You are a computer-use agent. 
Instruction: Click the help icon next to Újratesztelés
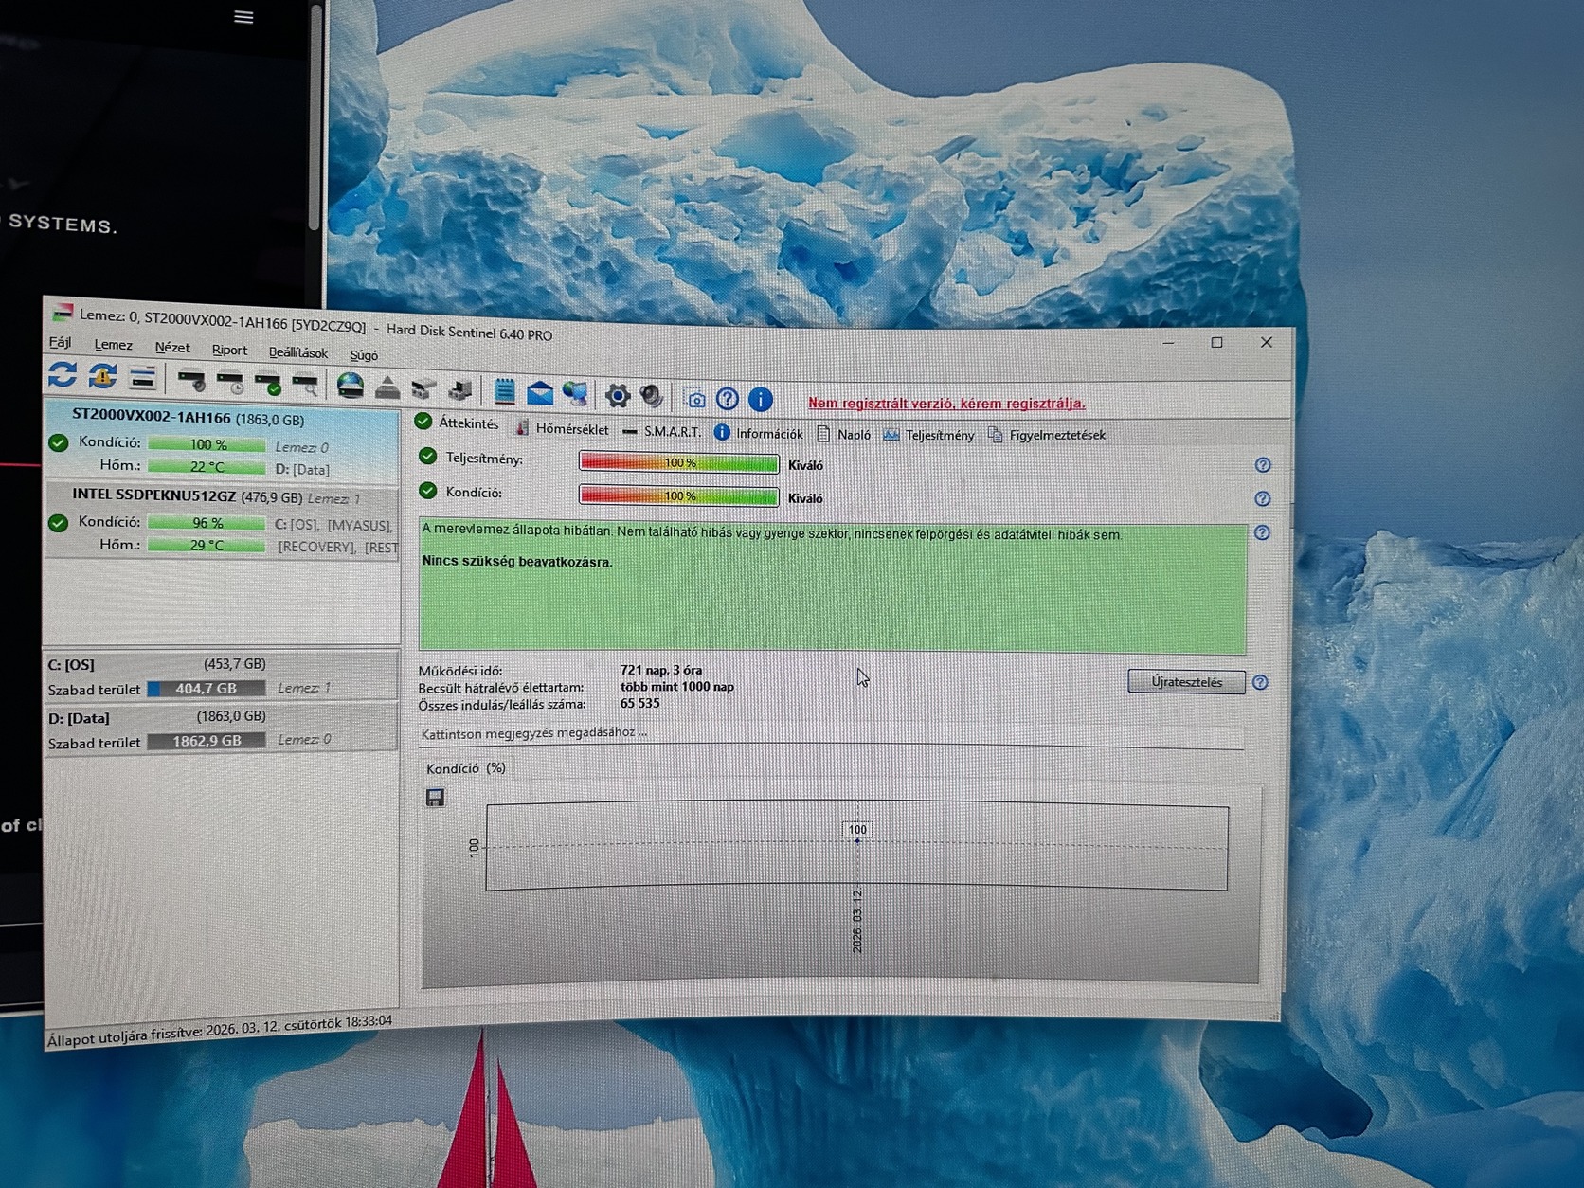1260,682
